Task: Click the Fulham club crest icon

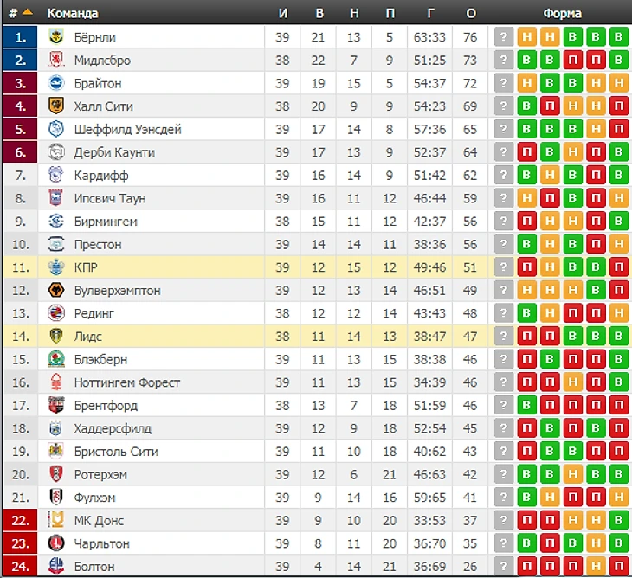Action: [56, 498]
